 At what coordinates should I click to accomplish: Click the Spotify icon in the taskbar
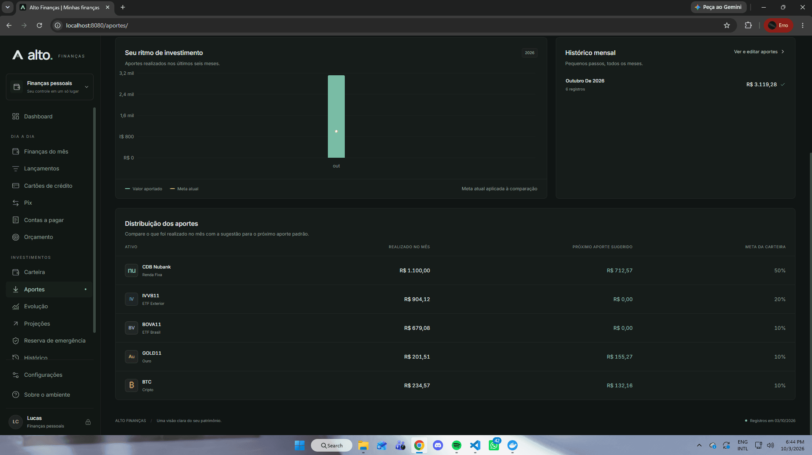456,445
